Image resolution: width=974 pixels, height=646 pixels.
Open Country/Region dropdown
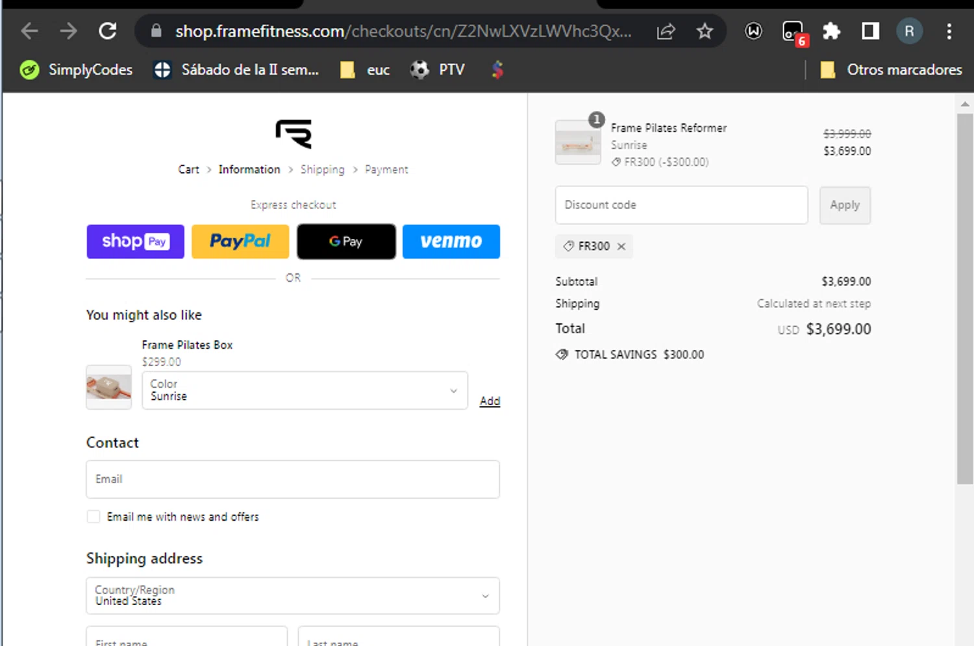point(293,595)
